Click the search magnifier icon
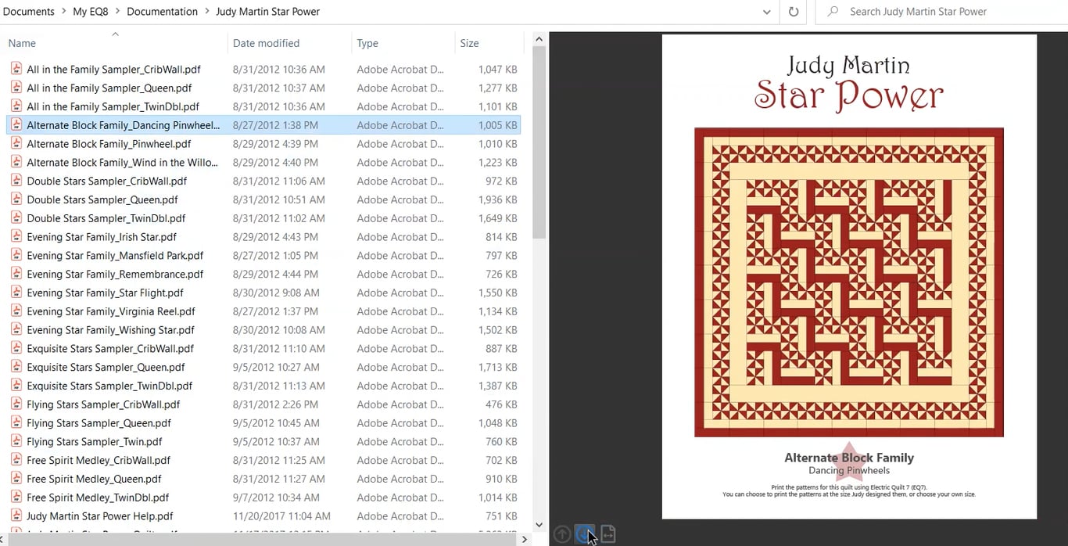 (x=833, y=12)
